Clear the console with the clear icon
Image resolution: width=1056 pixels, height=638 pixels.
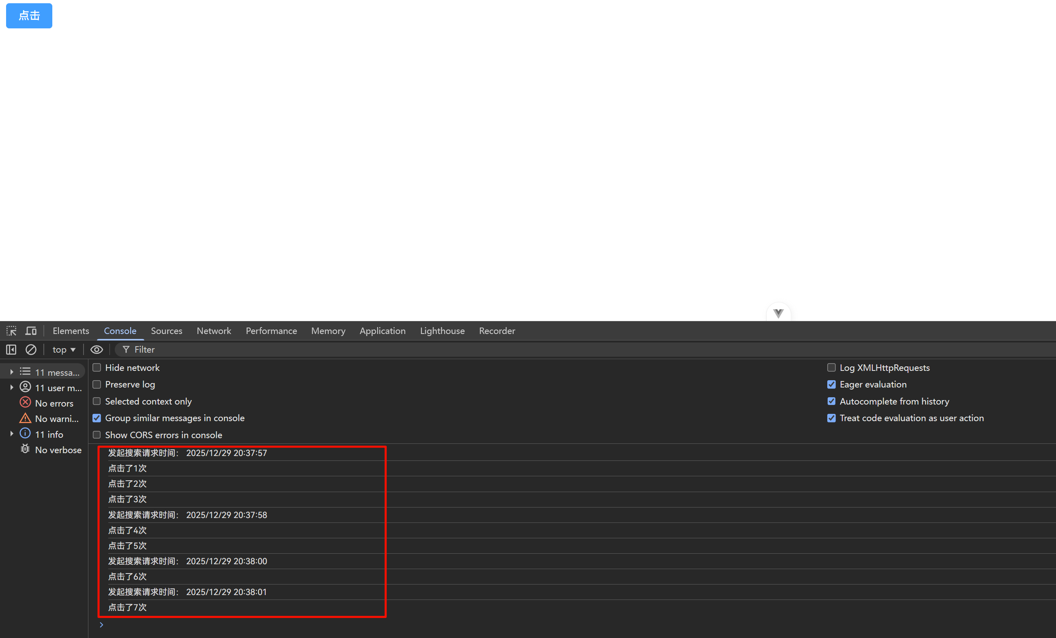(31, 350)
